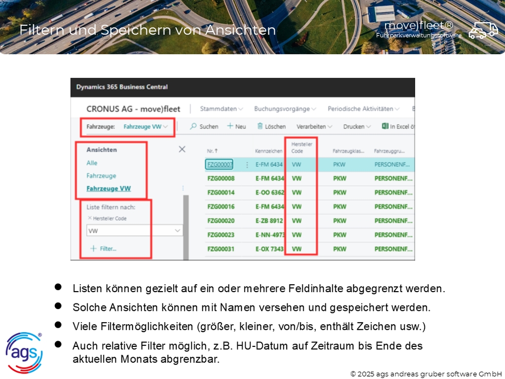Click VW cell in row FZG00014
The image size is (505, 379).
[x=296, y=193]
